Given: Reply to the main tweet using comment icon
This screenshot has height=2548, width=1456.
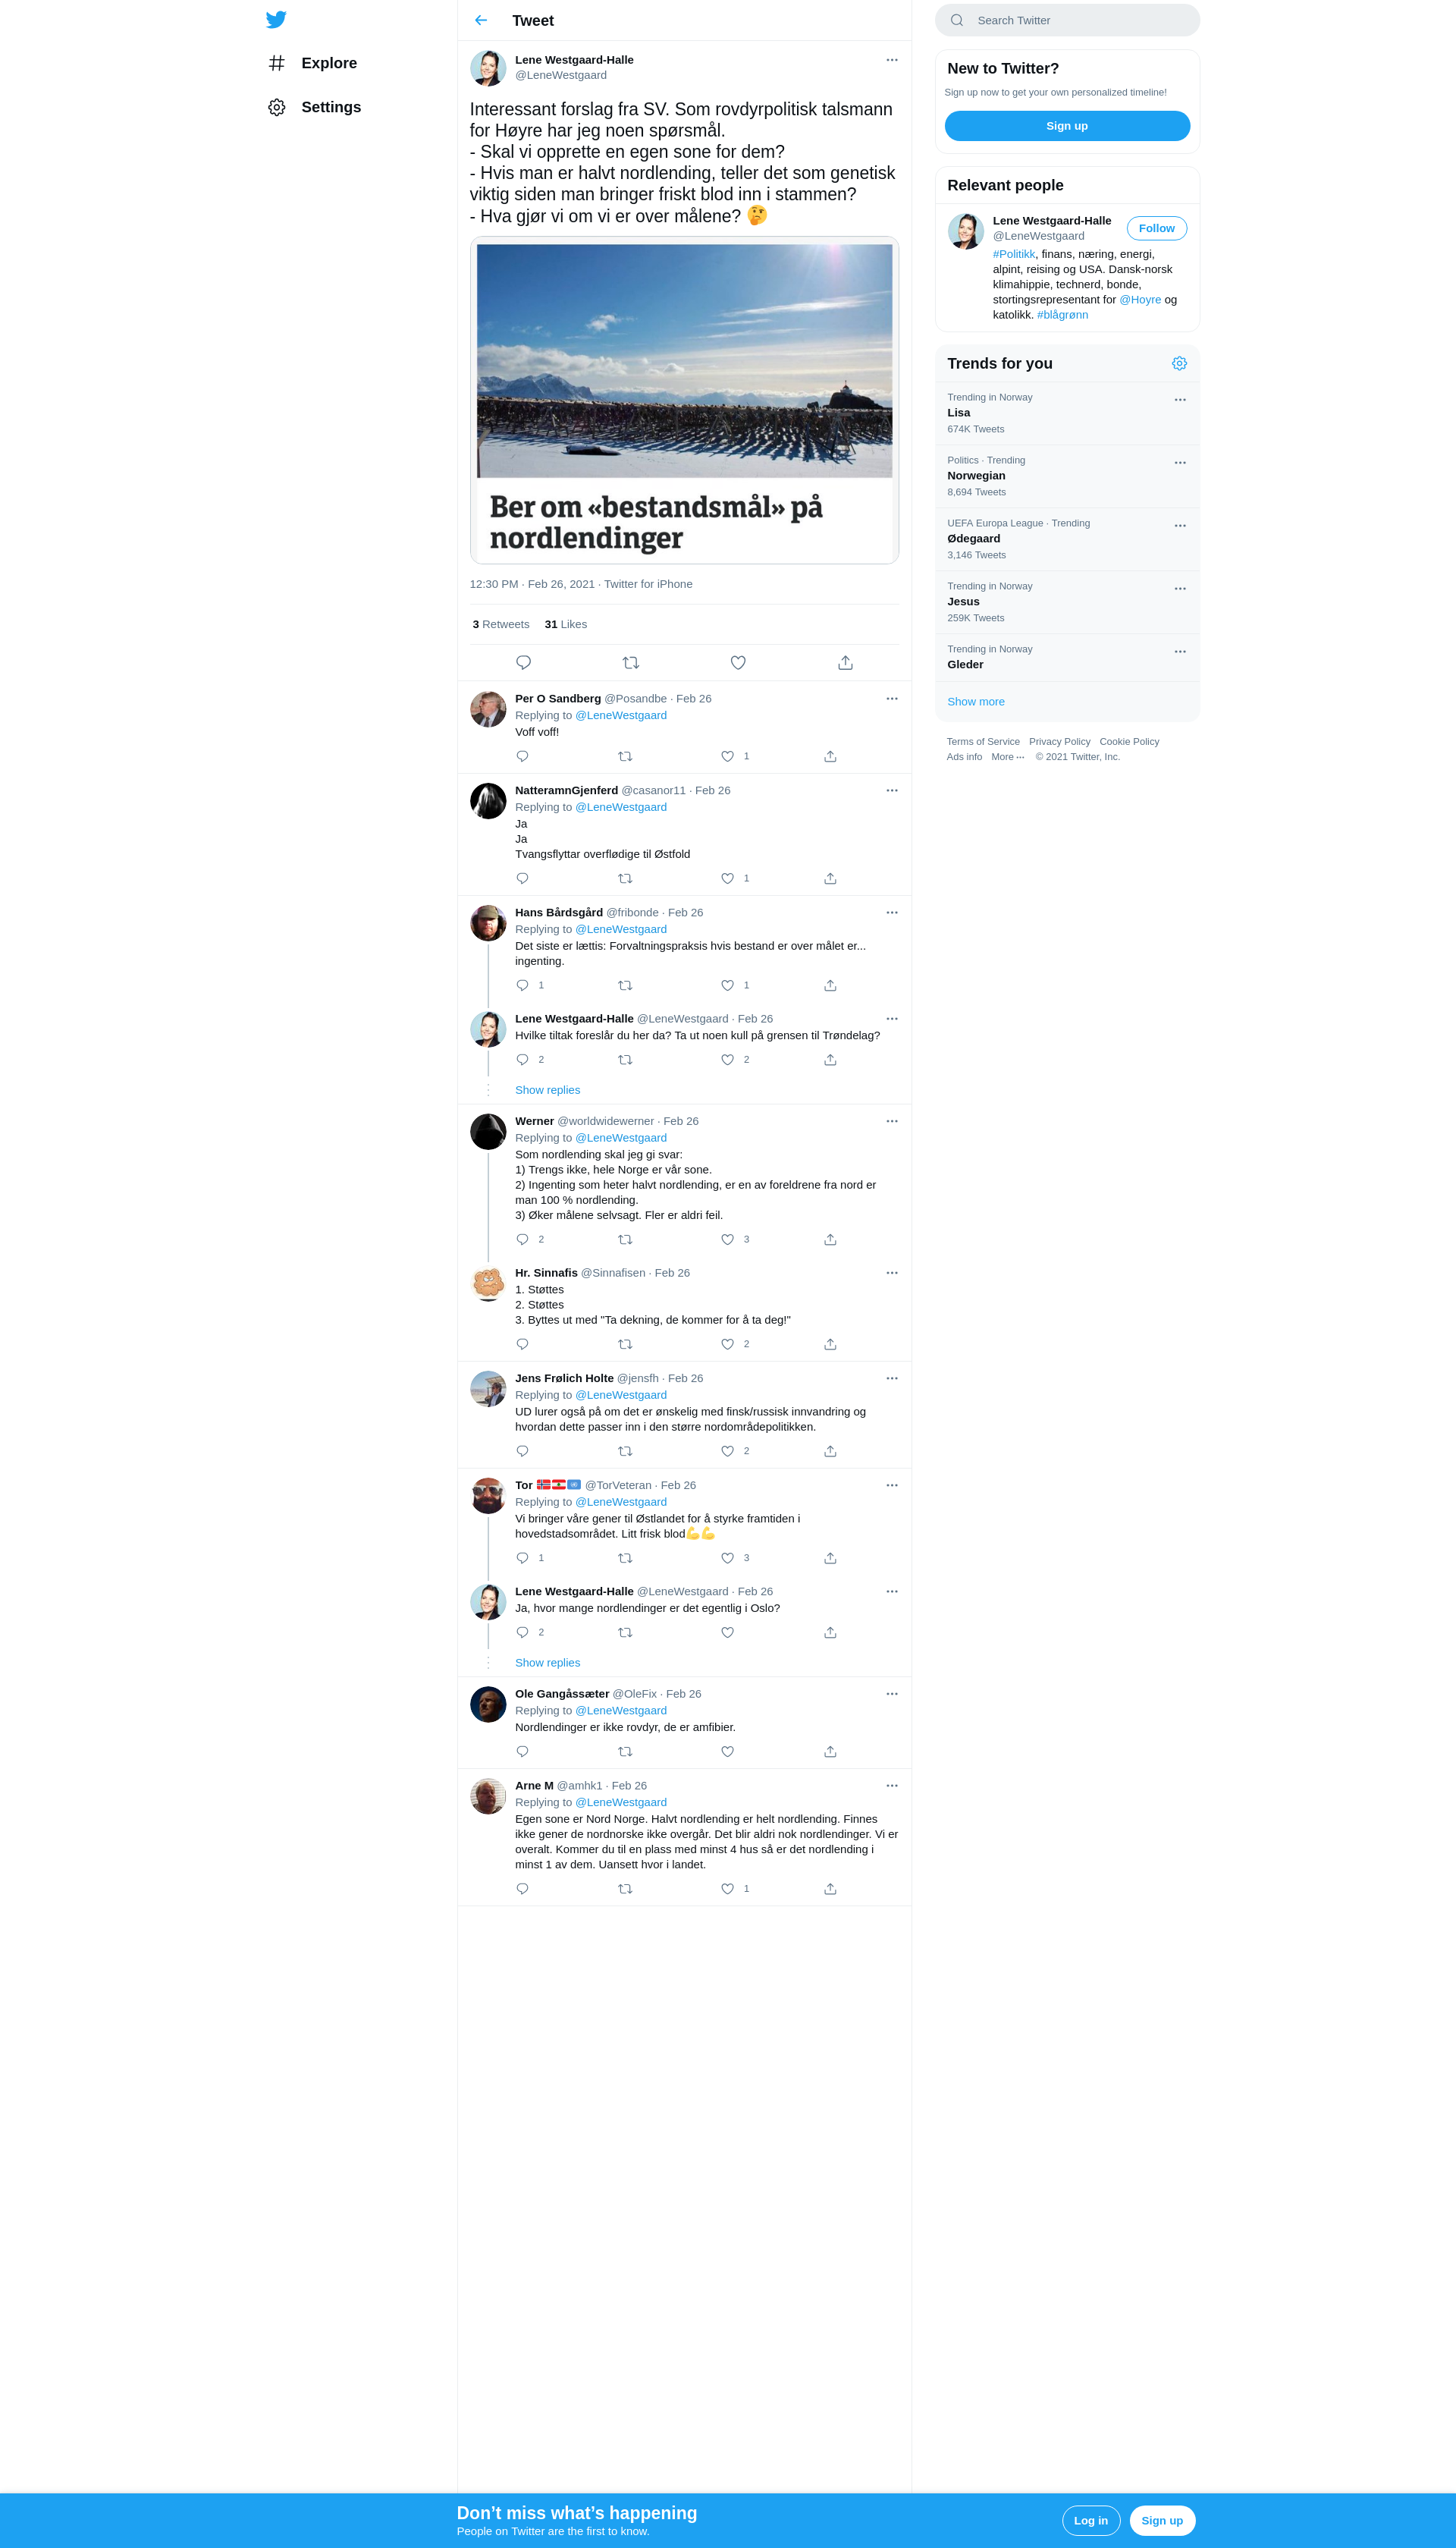Looking at the screenshot, I should (x=523, y=662).
